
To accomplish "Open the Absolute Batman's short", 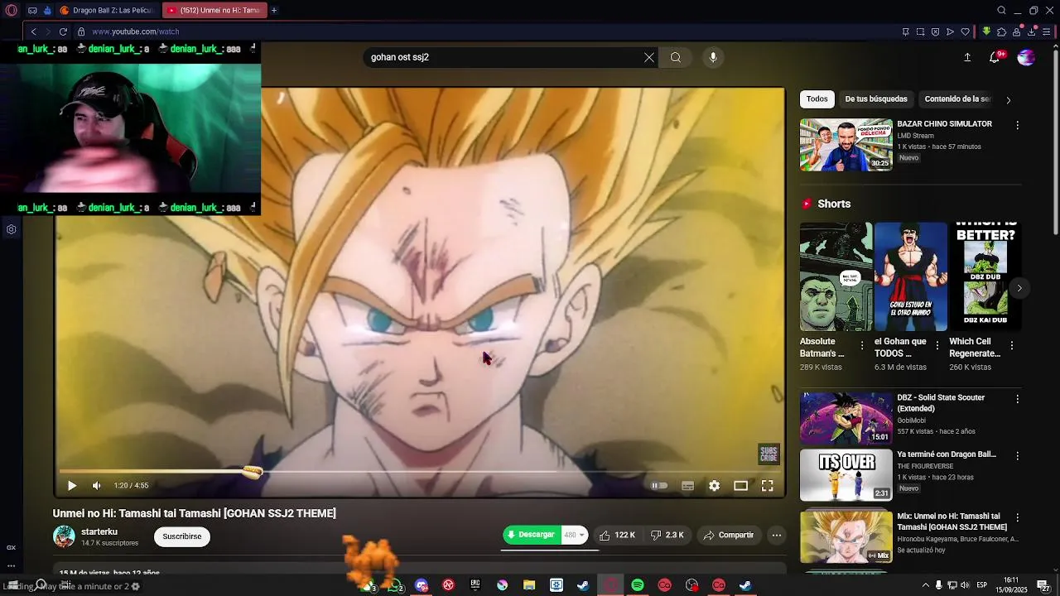I will (x=836, y=276).
